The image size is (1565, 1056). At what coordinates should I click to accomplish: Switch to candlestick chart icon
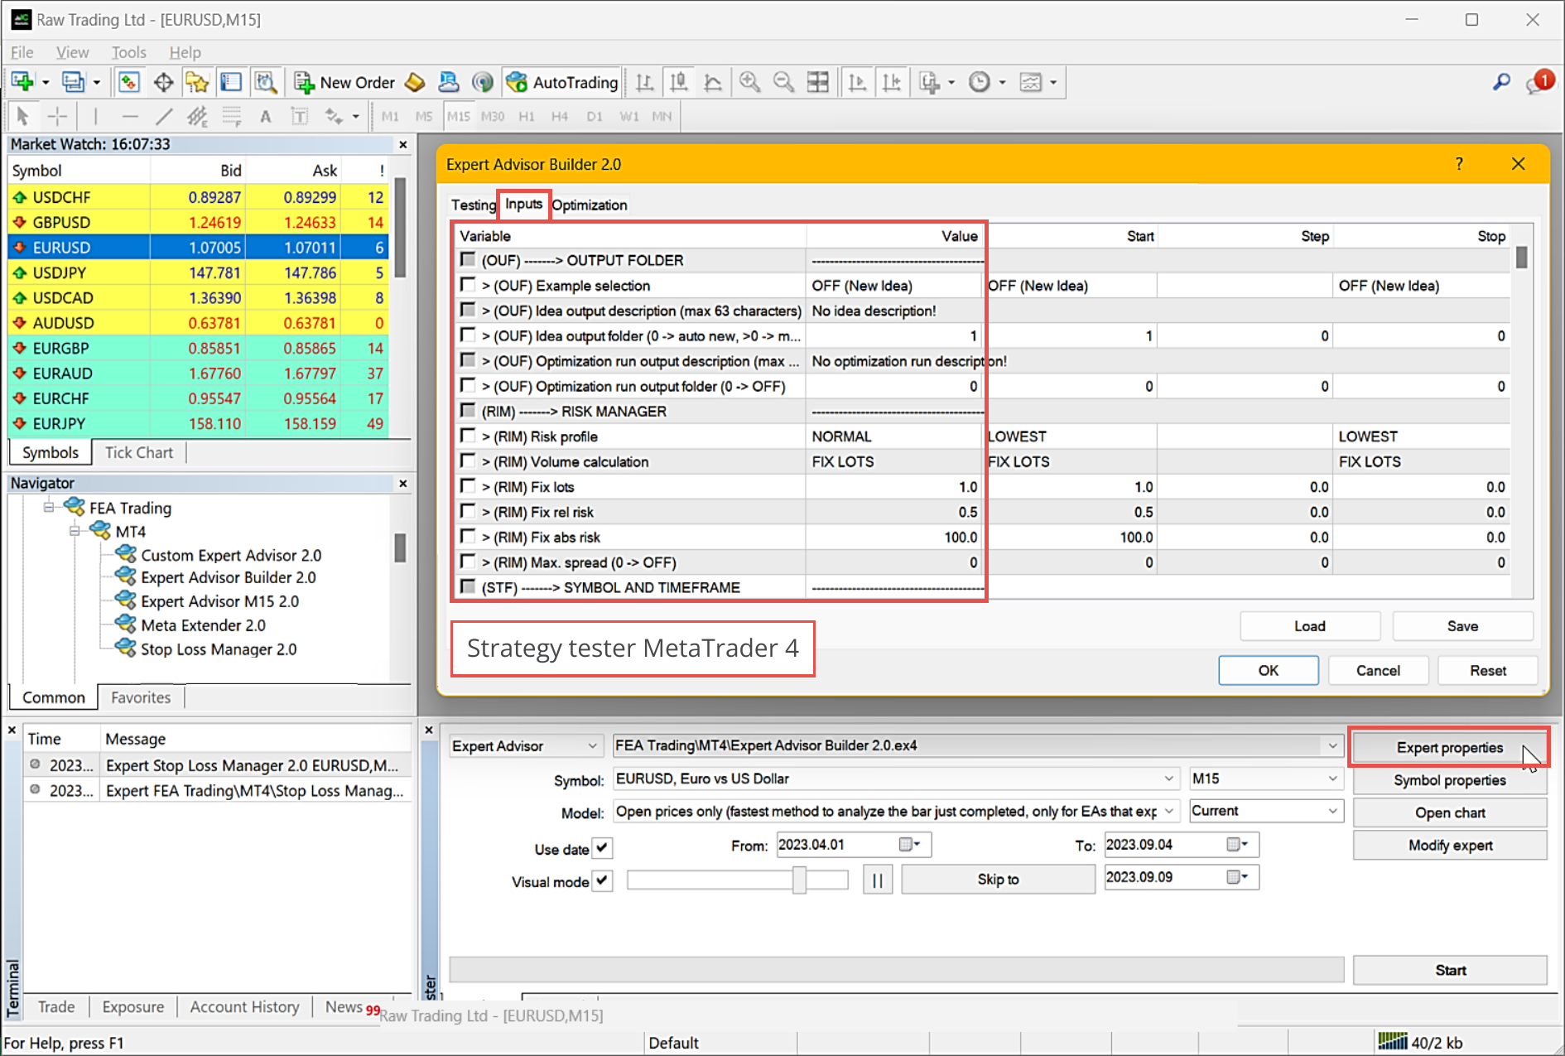point(679,82)
